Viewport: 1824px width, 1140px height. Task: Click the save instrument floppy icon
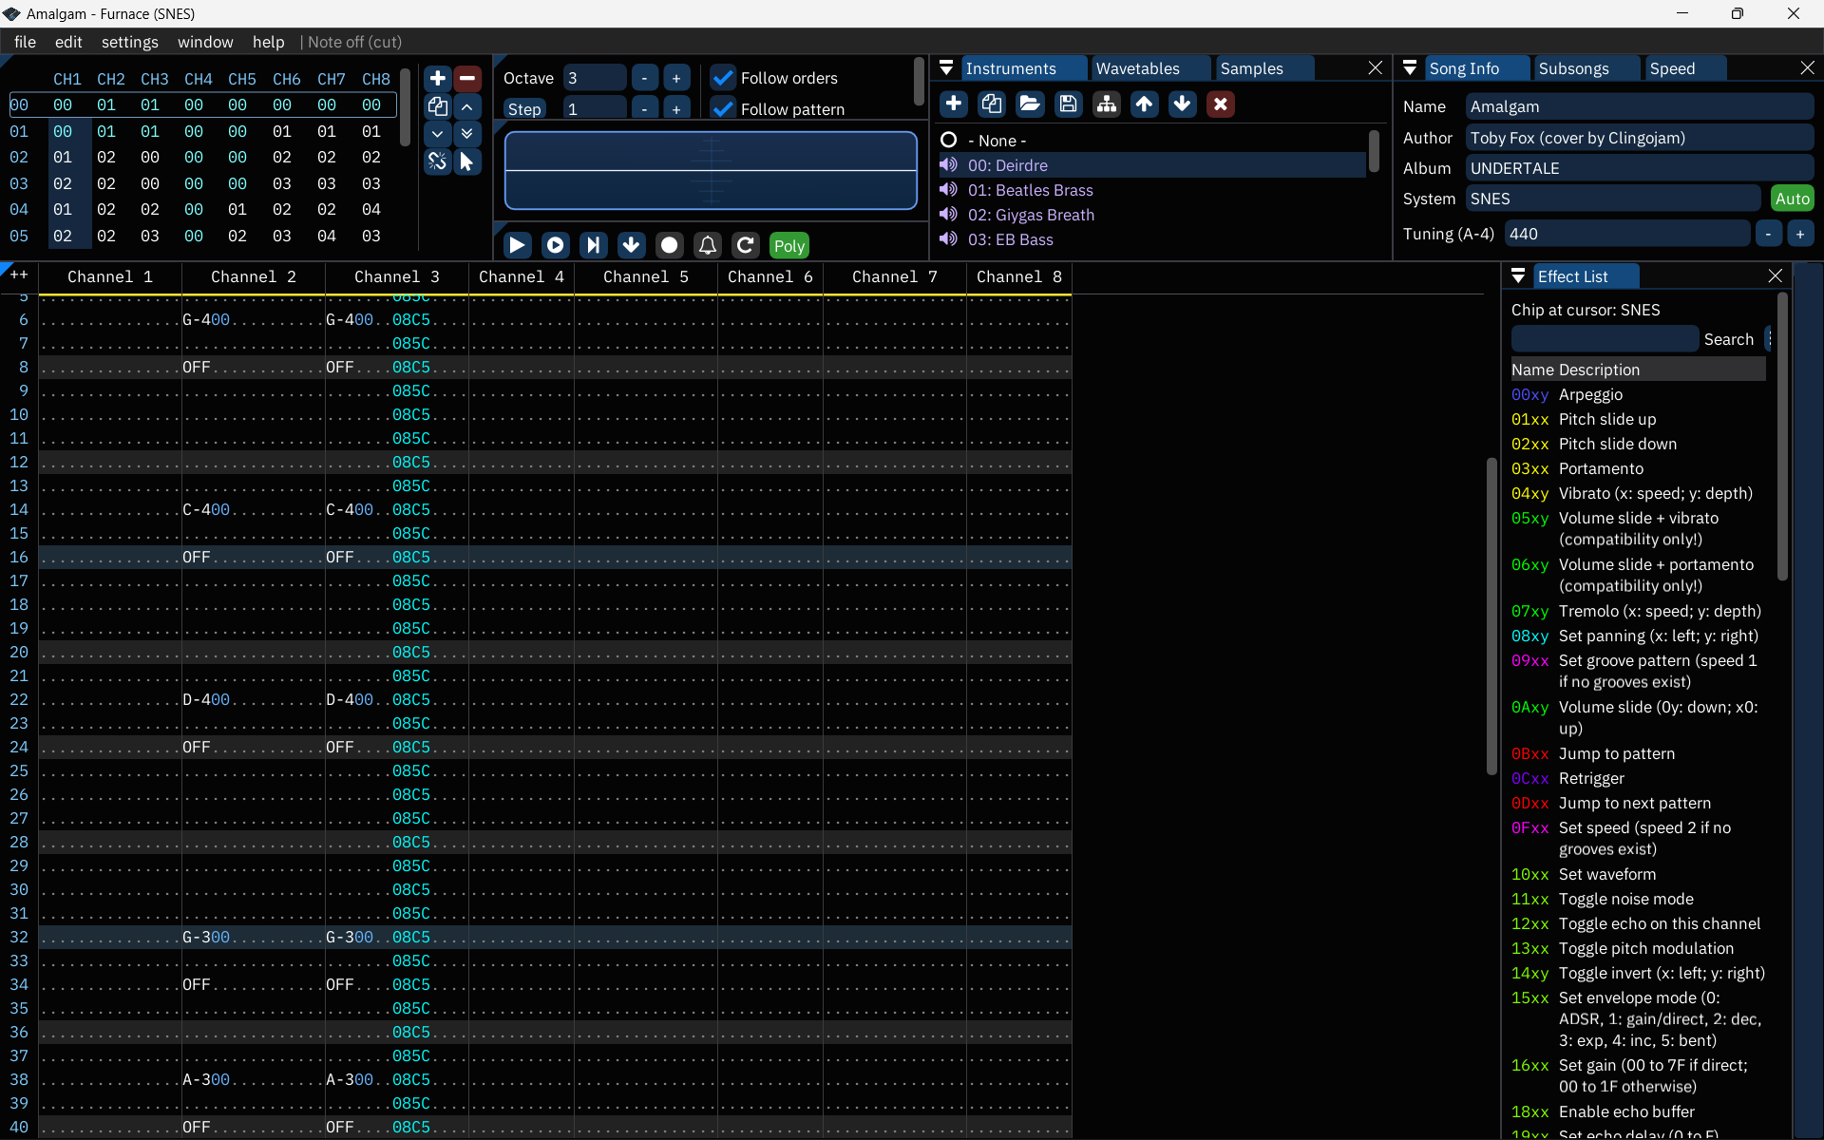pos(1068,104)
